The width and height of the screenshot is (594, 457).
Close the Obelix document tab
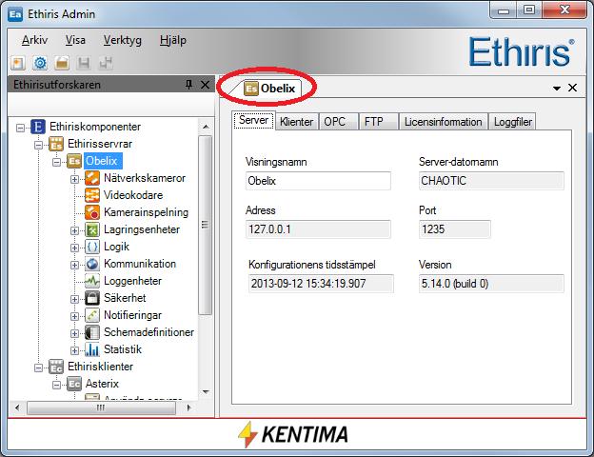pyautogui.click(x=572, y=88)
